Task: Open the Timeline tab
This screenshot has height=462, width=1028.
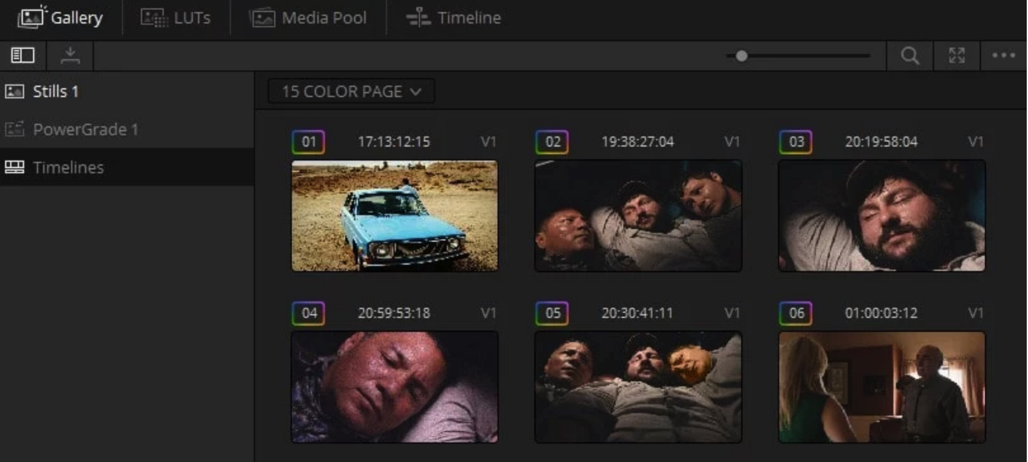Action: (454, 18)
